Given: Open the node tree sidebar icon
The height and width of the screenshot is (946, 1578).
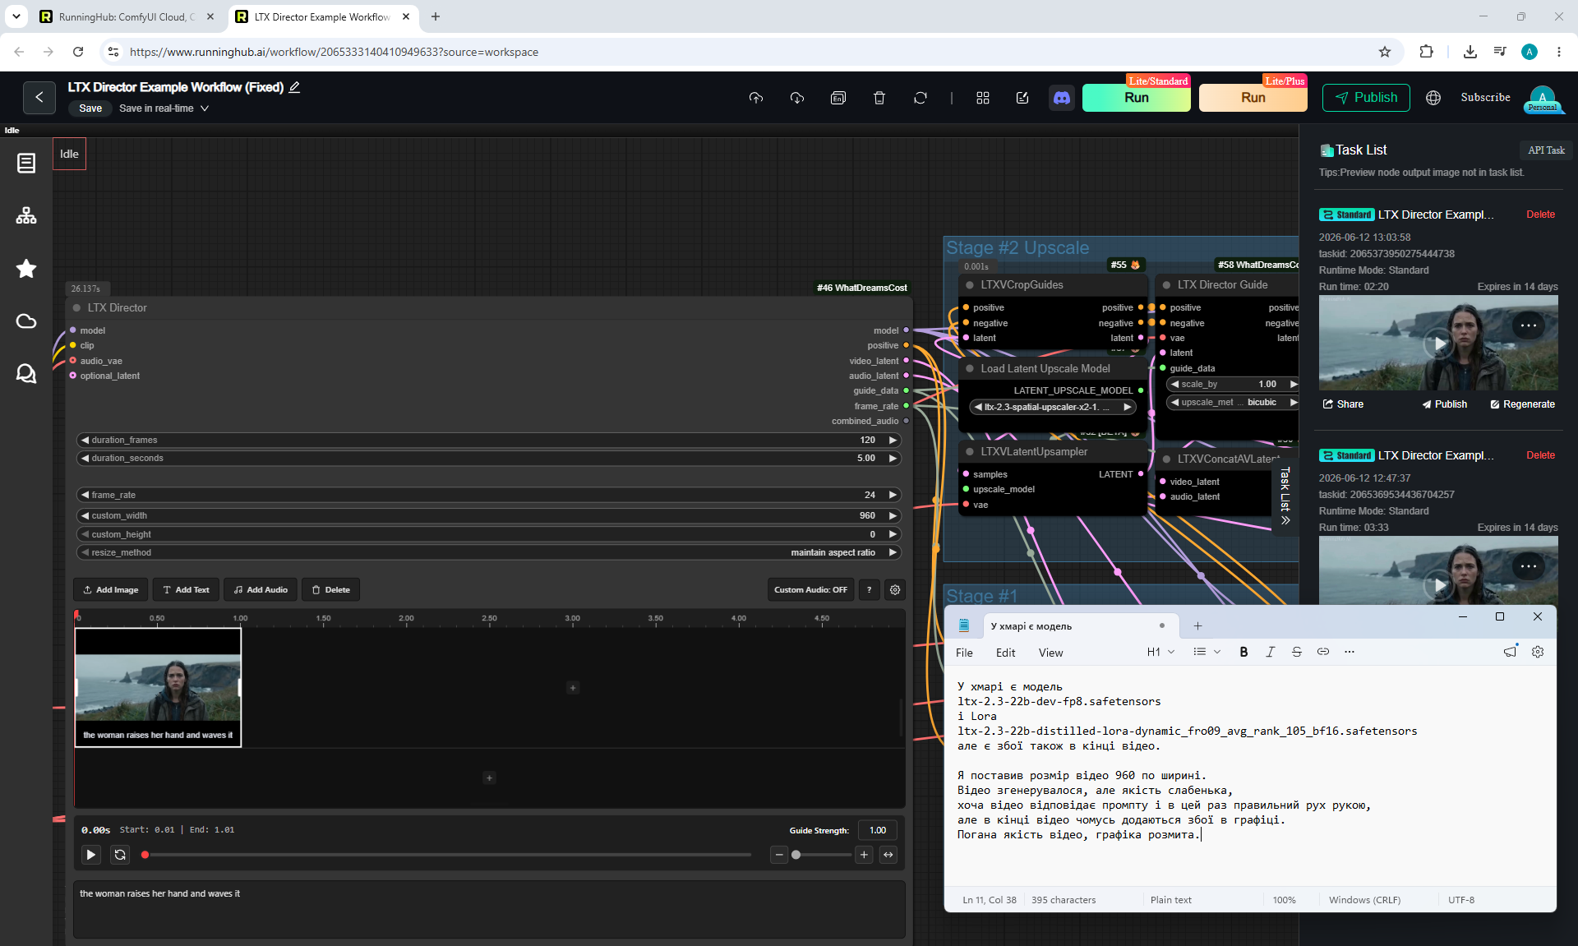Looking at the screenshot, I should 26,216.
